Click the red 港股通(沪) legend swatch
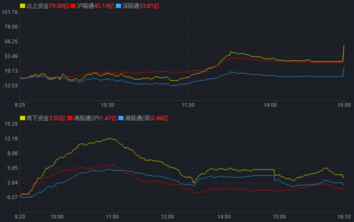 click(71, 118)
